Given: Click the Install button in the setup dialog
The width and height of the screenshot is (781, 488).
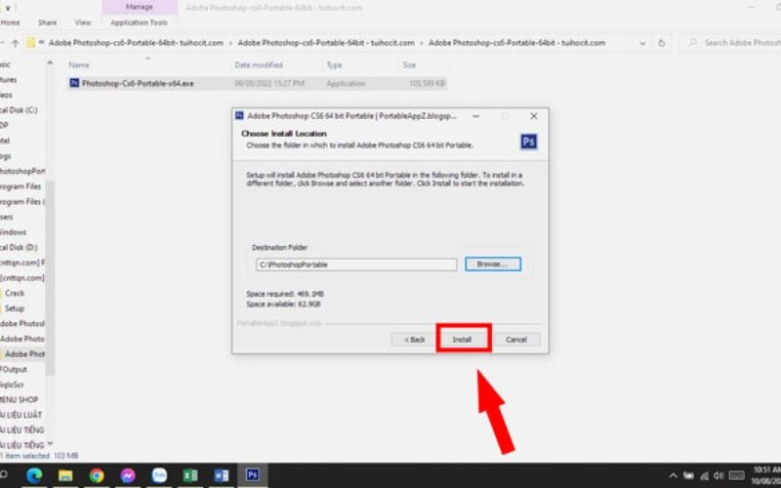Looking at the screenshot, I should point(463,339).
